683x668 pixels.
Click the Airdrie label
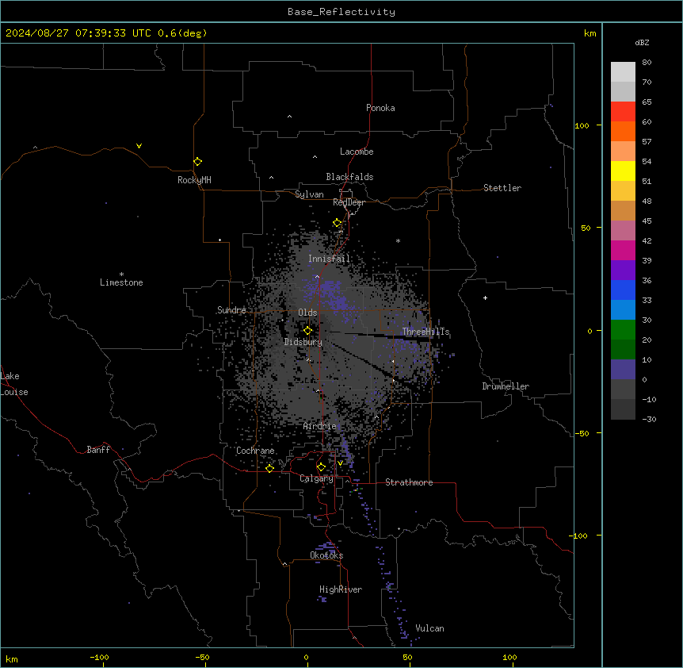(x=319, y=426)
